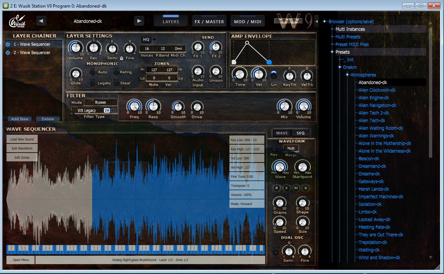
Task: Collapse the browser panel with arrow
Action: [x=317, y=21]
